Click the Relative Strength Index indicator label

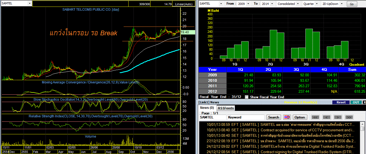coord(91,116)
